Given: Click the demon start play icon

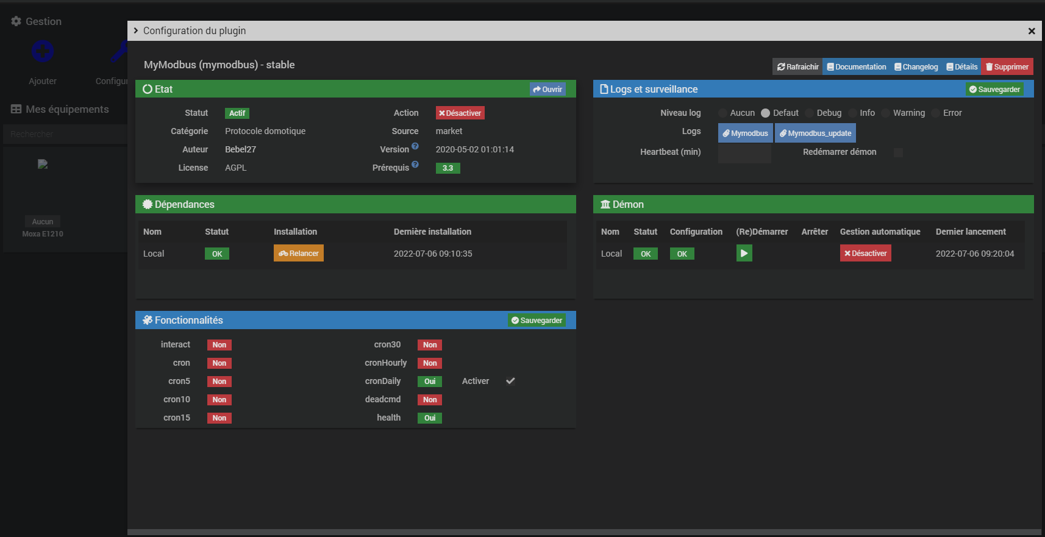Looking at the screenshot, I should (x=744, y=254).
